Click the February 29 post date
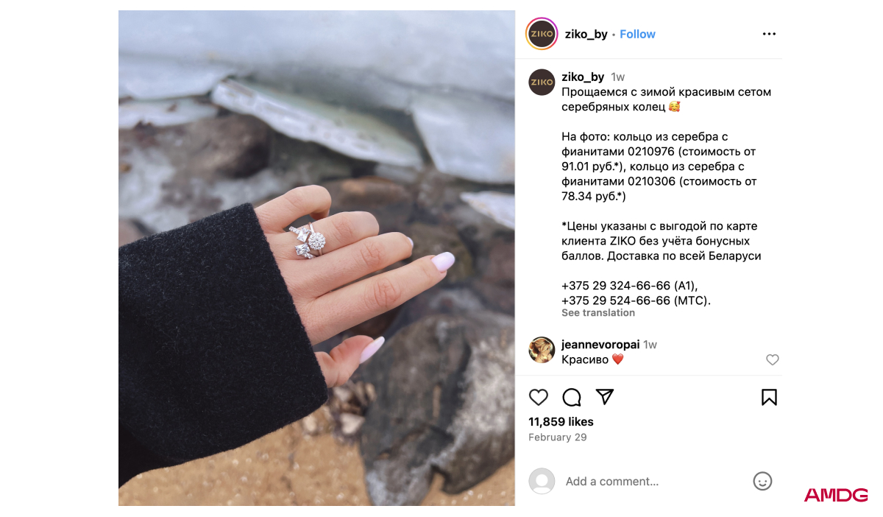 coord(558,437)
